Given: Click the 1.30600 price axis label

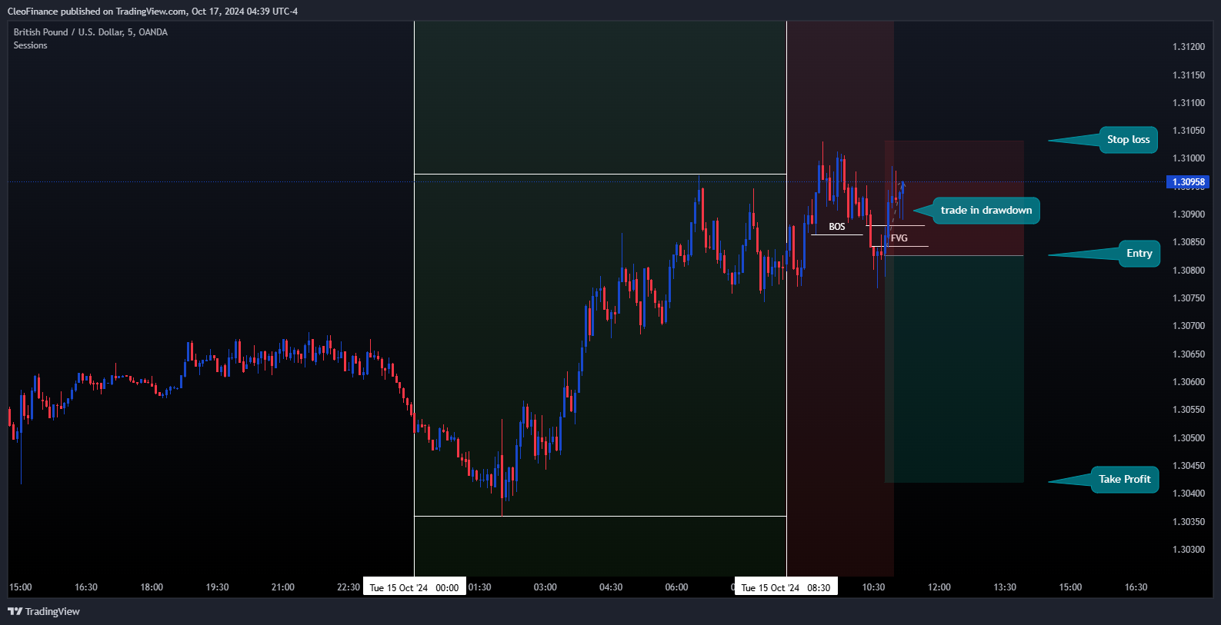Looking at the screenshot, I should click(x=1189, y=382).
